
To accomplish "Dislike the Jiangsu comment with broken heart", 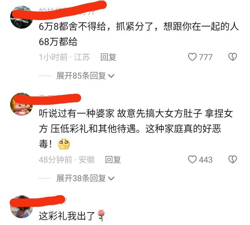I will click(233, 57).
